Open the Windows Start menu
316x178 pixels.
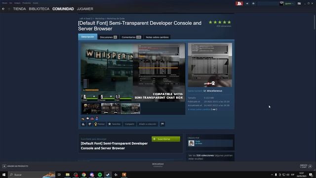4,175
